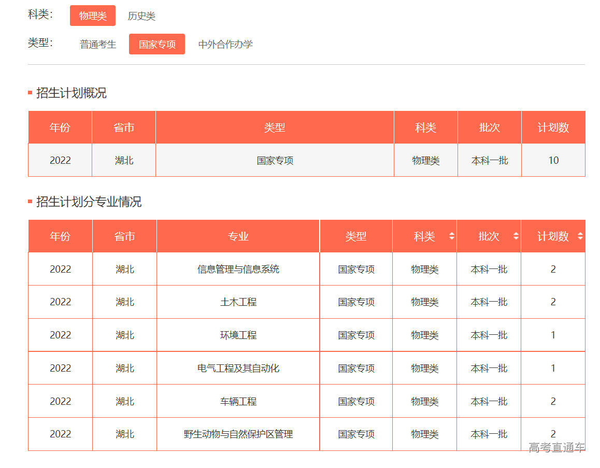Click the red bullet icon beside 招生计划分专业情况
The height and width of the screenshot is (468, 600).
point(29,201)
